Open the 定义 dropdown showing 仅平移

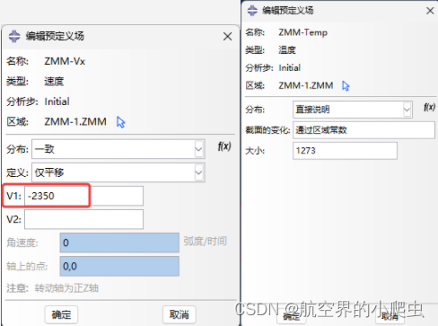coord(118,172)
